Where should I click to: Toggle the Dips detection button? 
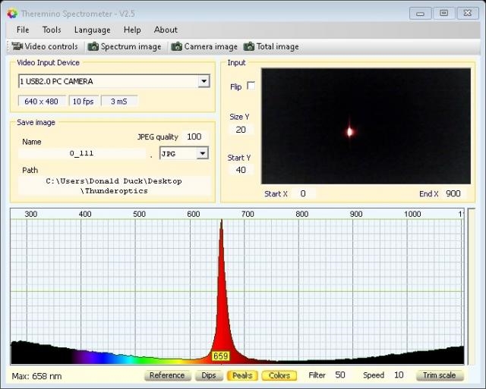pos(207,375)
